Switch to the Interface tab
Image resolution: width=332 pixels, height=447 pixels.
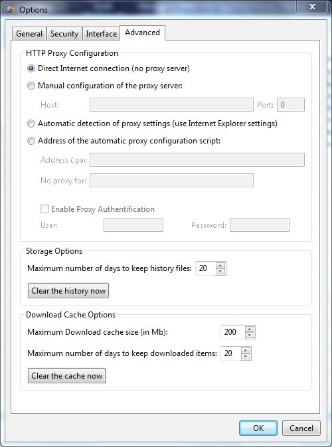point(101,34)
